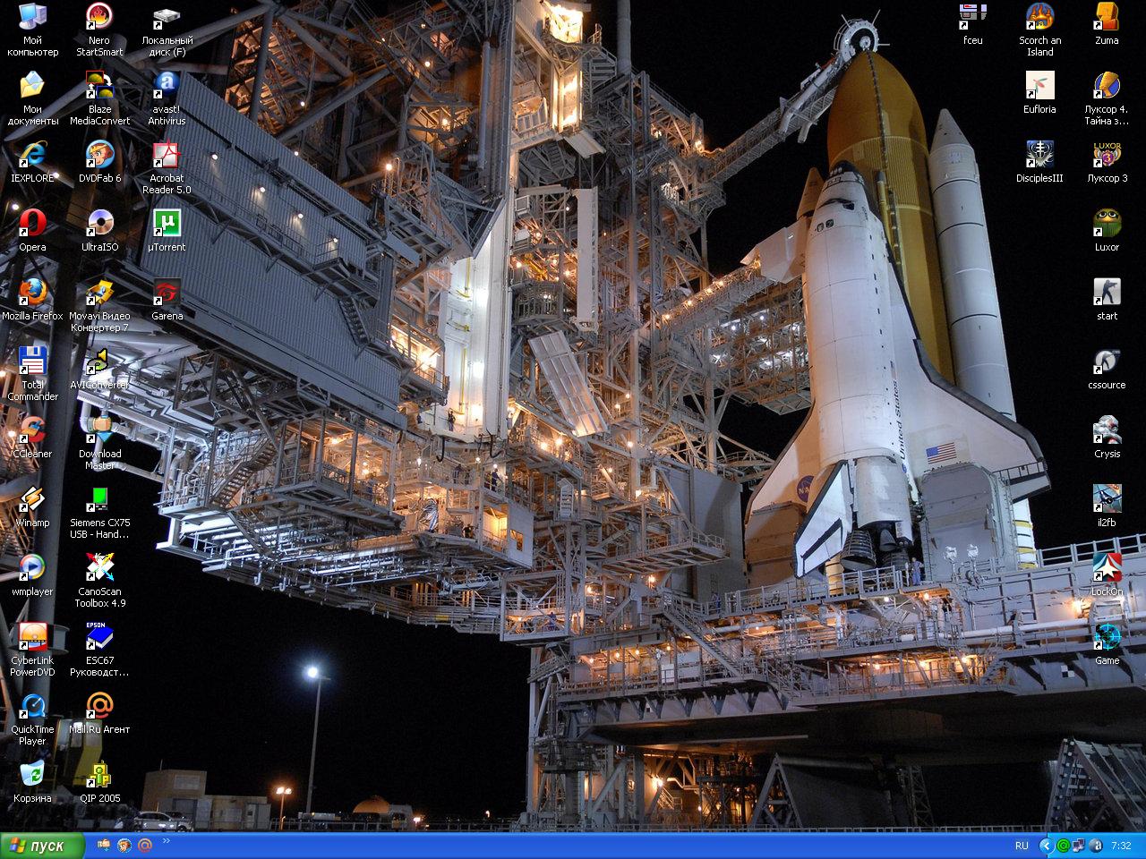Open the RU language indicator
1146x859 pixels.
click(x=1022, y=846)
